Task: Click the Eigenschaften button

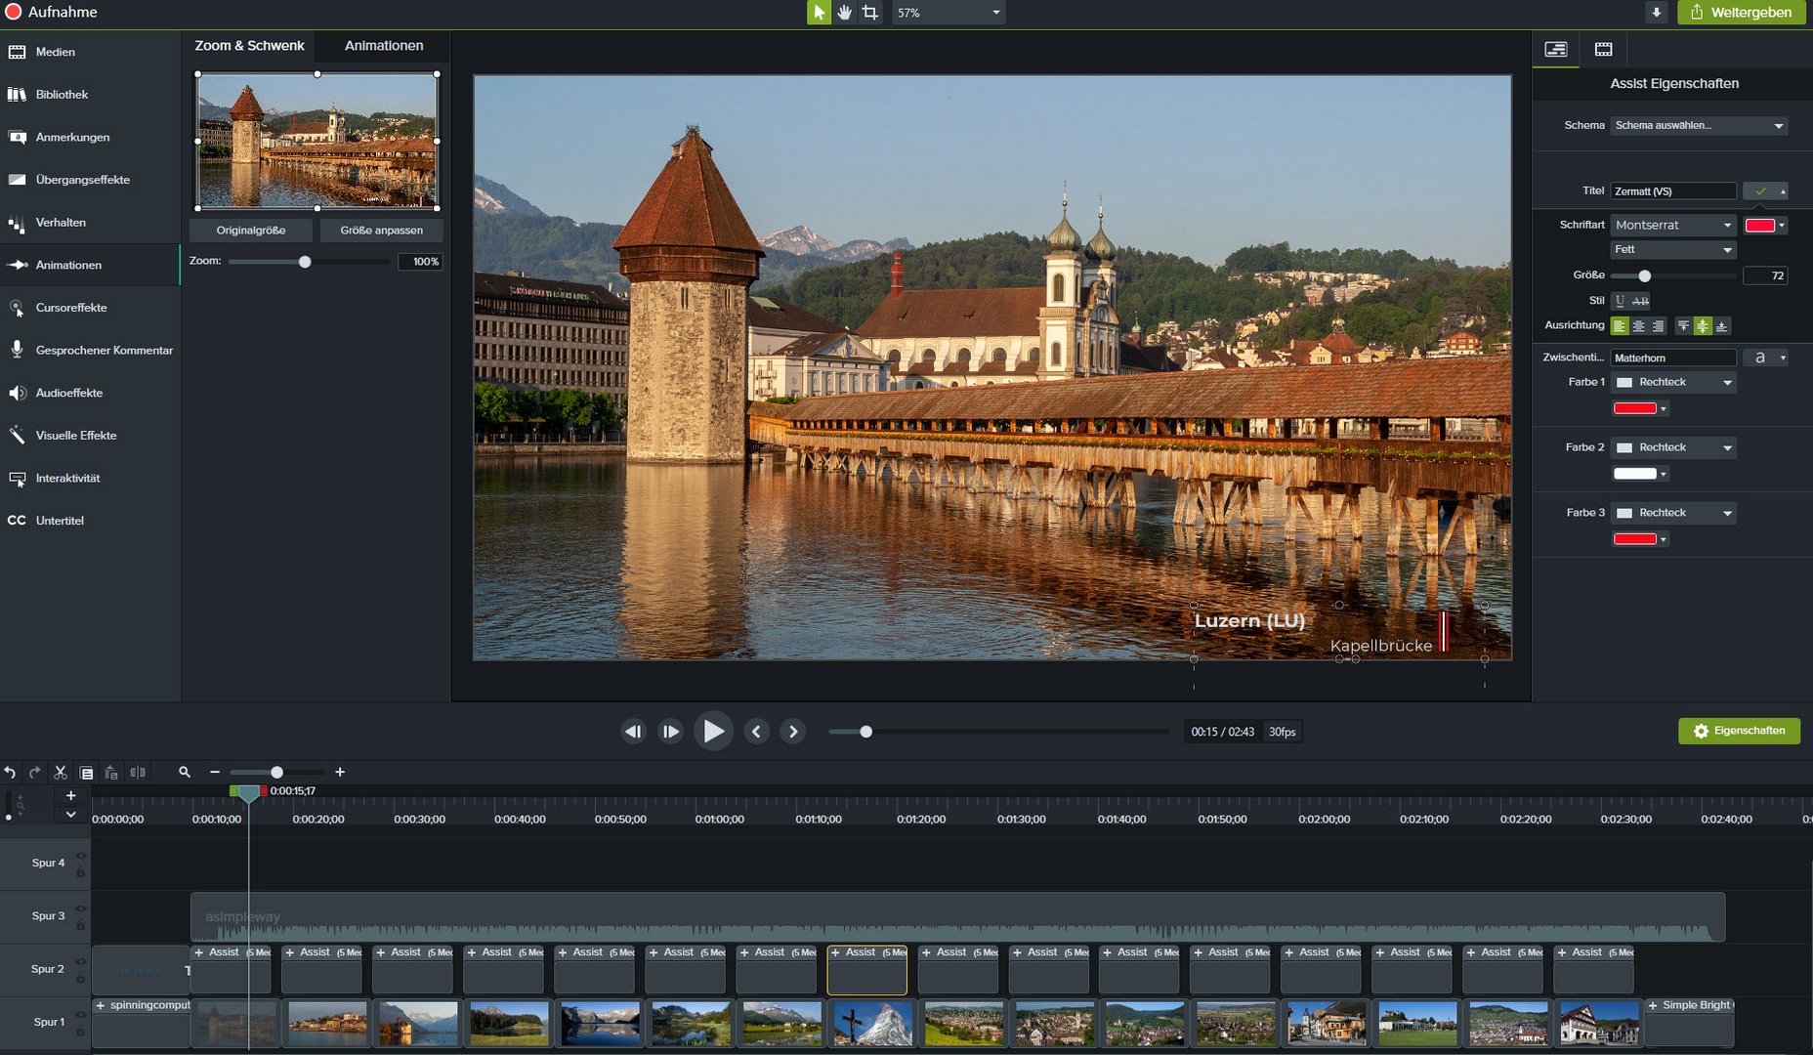Action: tap(1739, 731)
